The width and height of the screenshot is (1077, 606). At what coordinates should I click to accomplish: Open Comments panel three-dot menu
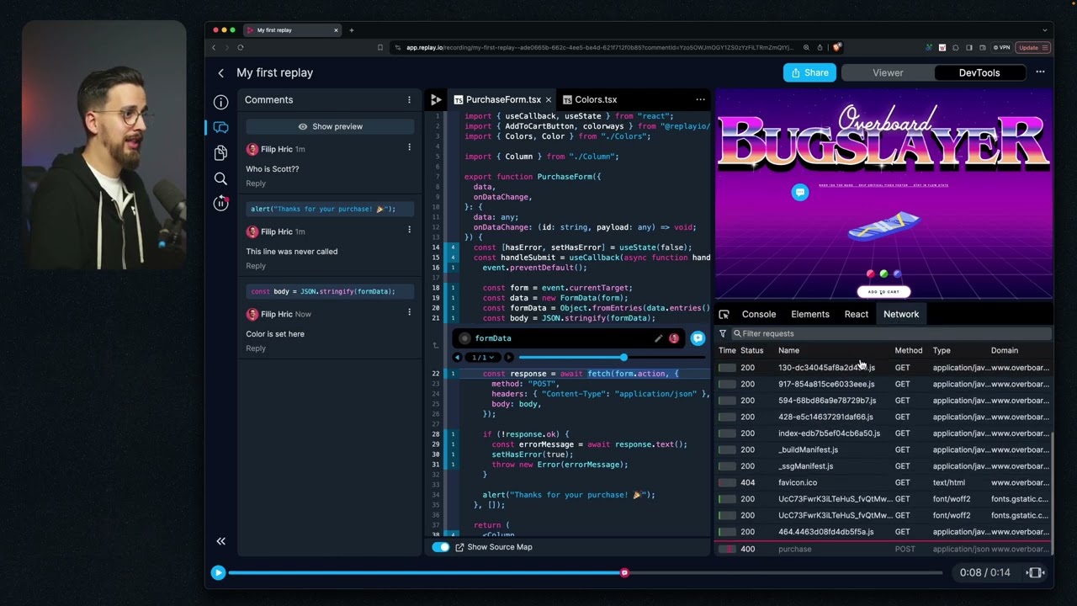click(409, 99)
